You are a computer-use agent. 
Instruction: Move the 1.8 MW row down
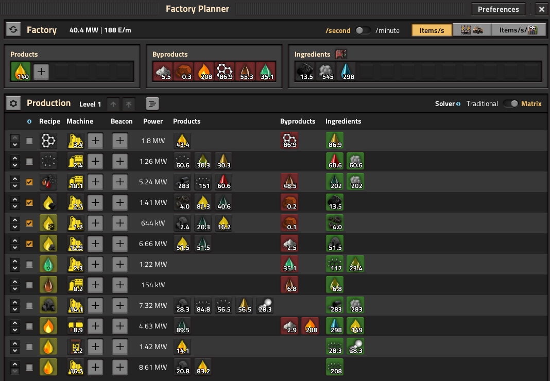pyautogui.click(x=15, y=144)
